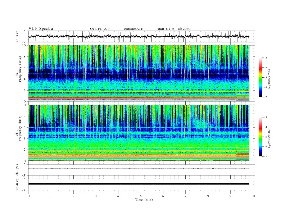Click the ch.2 color scale bar
Screen dimensions: 285x220
click(x=260, y=137)
